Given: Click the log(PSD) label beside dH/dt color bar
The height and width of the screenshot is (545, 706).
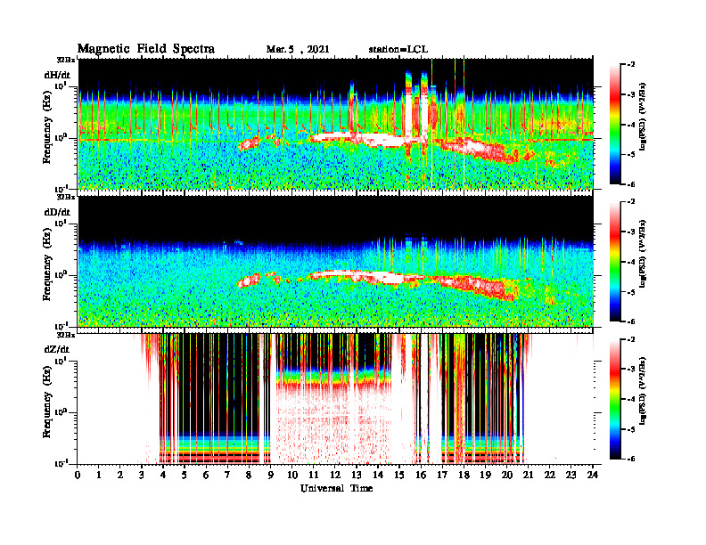Looking at the screenshot, I should (643, 117).
